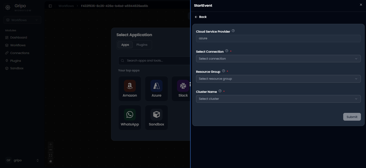Screen dimensions: 366x168
Task: Click help icon beside Resource Group label
Action: click(x=223, y=71)
